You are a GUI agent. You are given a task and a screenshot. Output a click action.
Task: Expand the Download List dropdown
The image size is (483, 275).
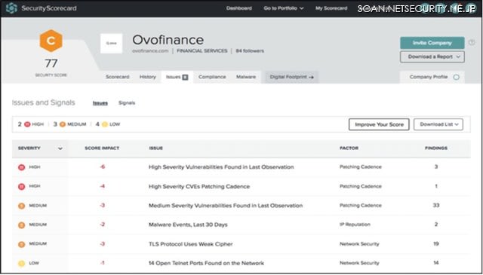point(438,124)
